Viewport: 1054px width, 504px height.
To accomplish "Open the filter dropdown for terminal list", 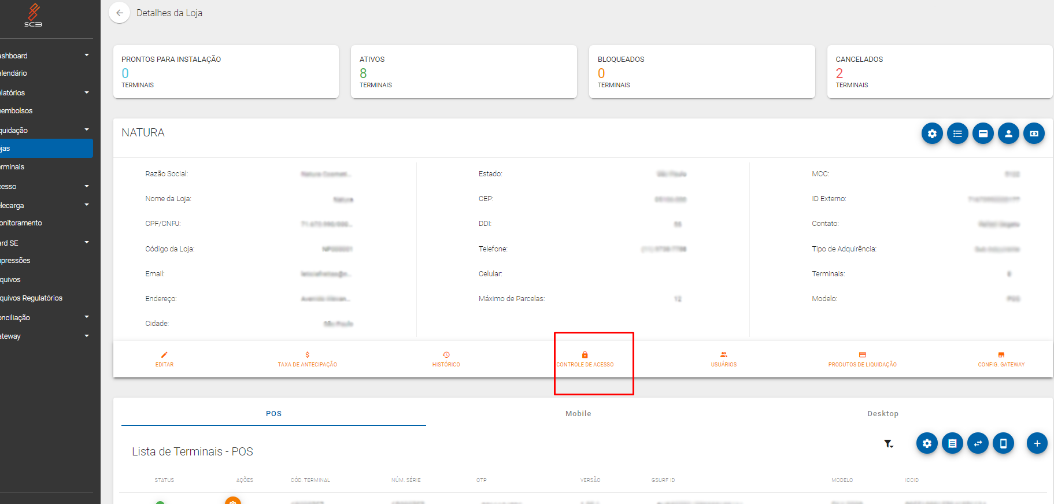I will click(x=889, y=444).
